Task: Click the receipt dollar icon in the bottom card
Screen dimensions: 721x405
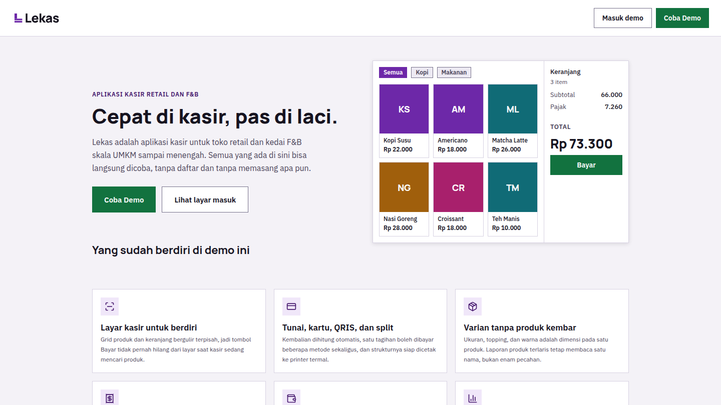Action: 110,398
